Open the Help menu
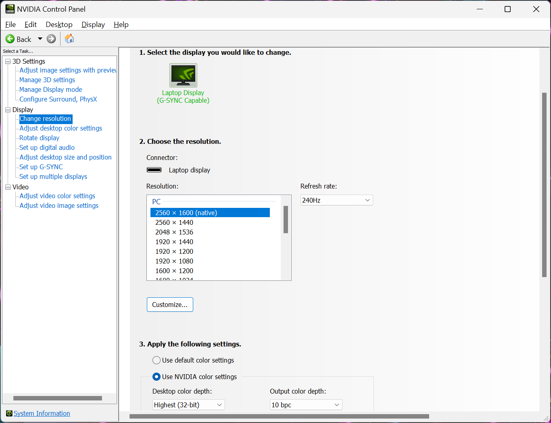The height and width of the screenshot is (423, 551). coord(121,25)
